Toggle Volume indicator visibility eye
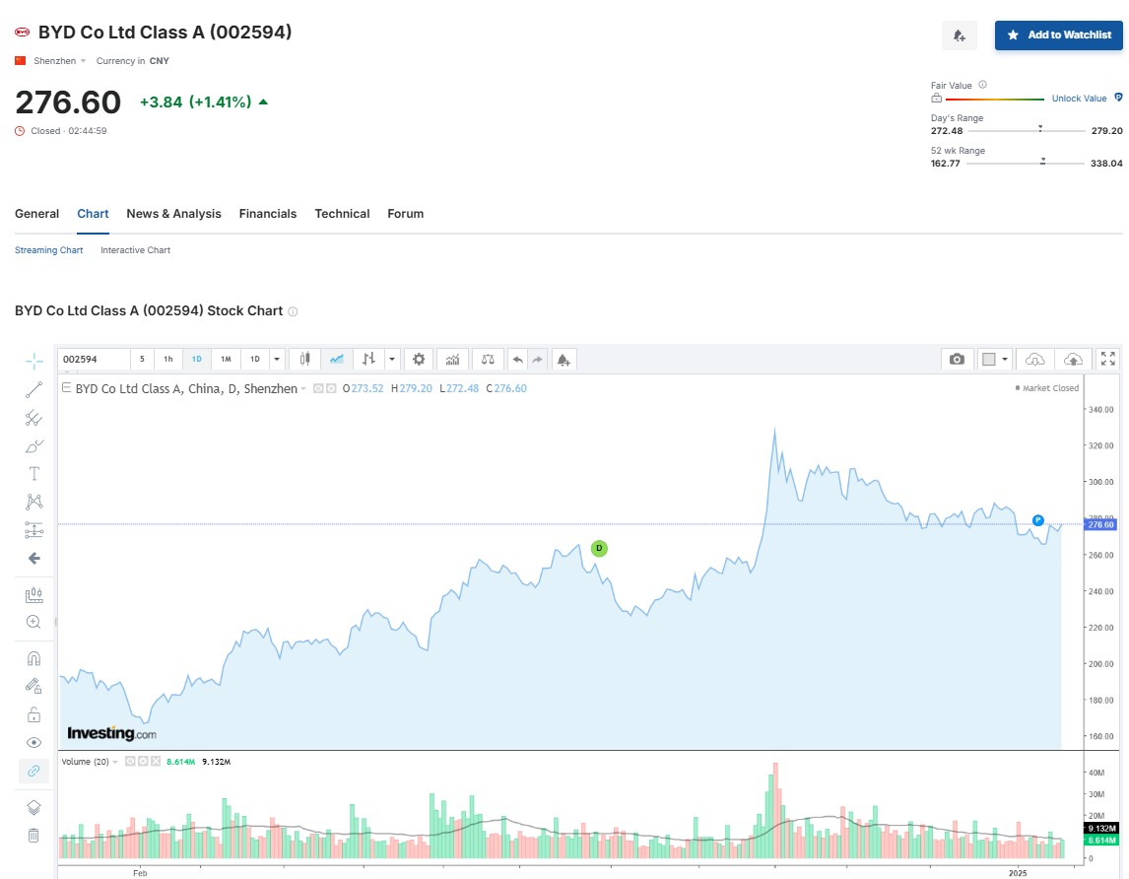The image size is (1129, 879). click(130, 761)
